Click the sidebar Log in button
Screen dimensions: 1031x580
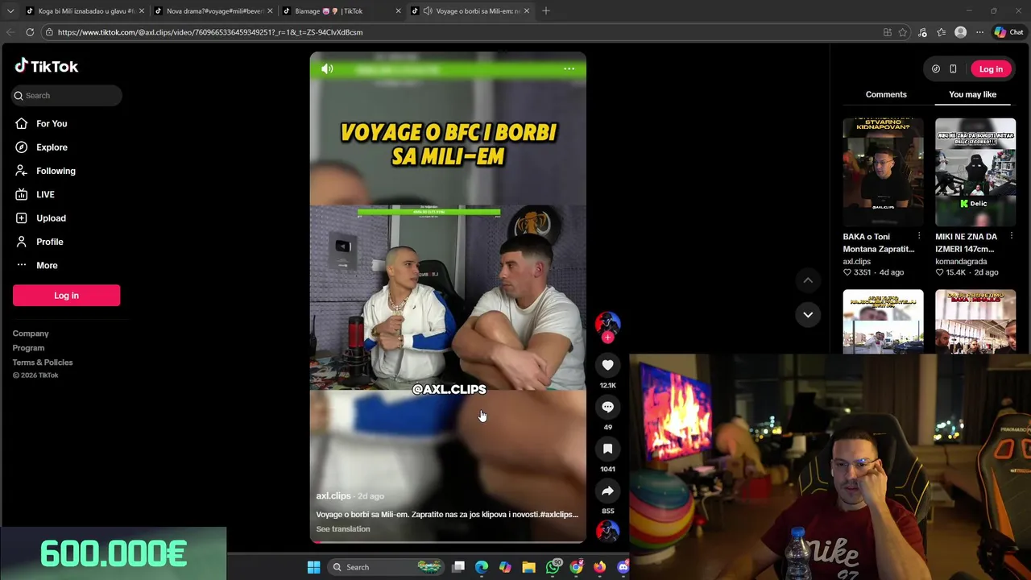pyautogui.click(x=66, y=296)
